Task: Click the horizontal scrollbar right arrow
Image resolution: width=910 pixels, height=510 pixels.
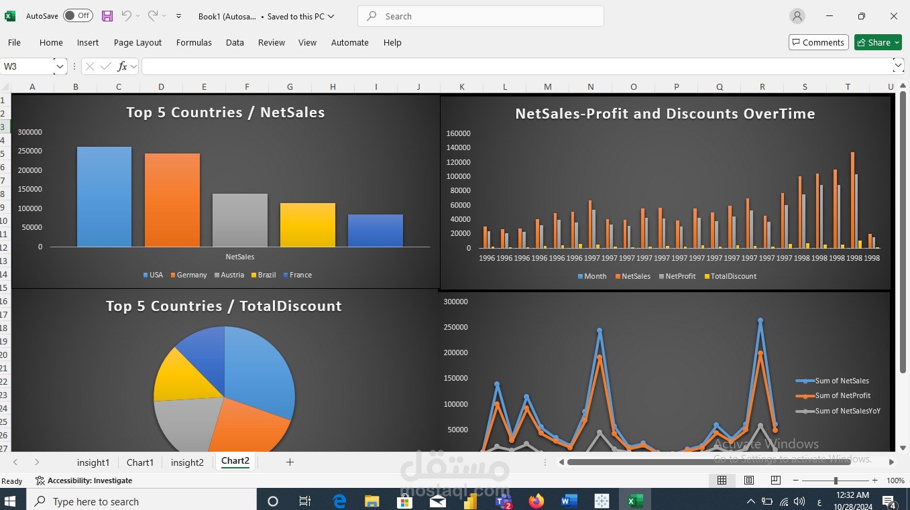Action: coord(891,462)
